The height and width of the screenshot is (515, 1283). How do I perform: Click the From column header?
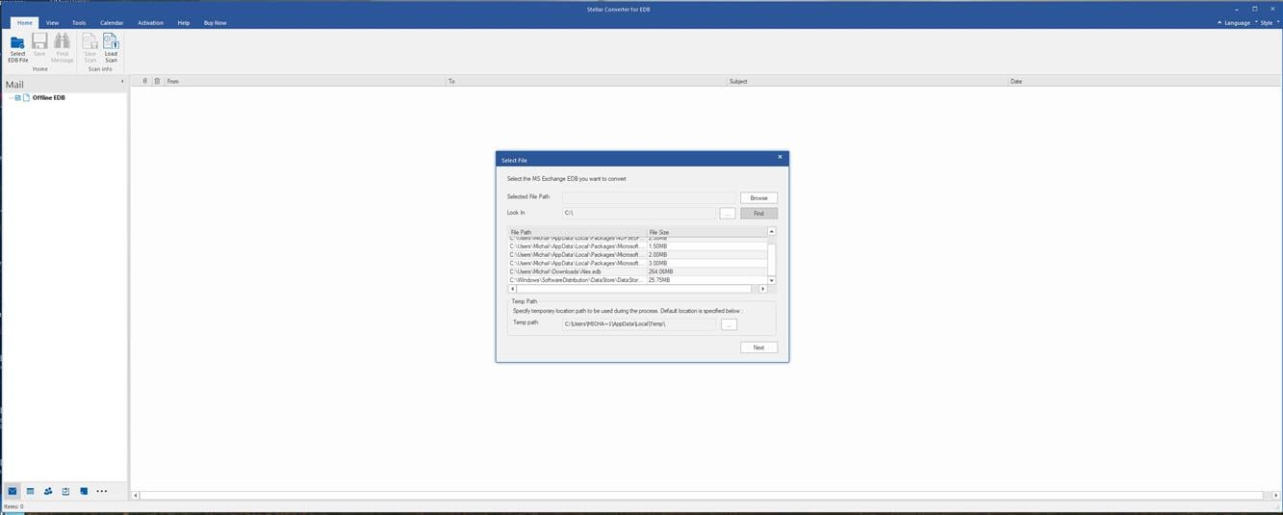coord(305,81)
